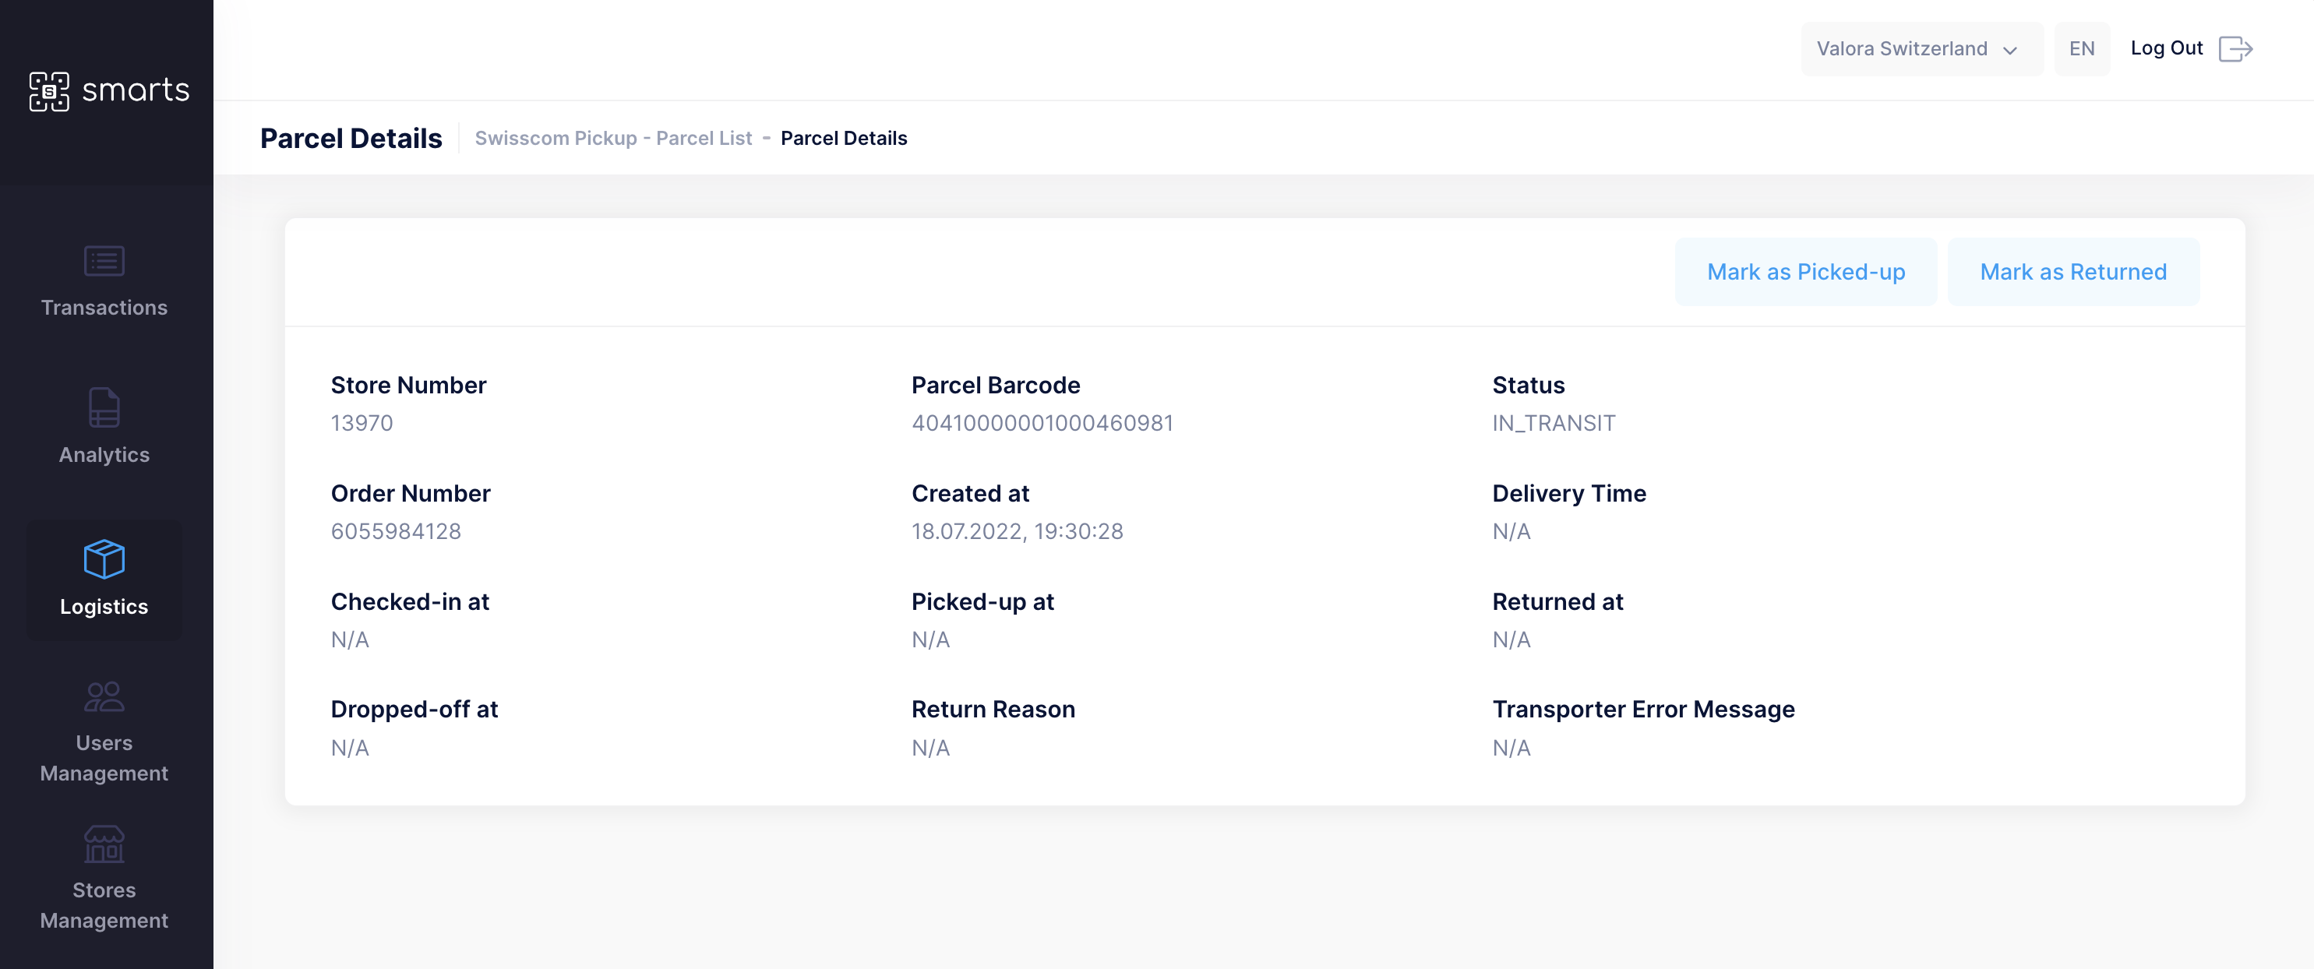The height and width of the screenshot is (969, 2314).
Task: Select the Logistics menu label
Action: pos(104,606)
